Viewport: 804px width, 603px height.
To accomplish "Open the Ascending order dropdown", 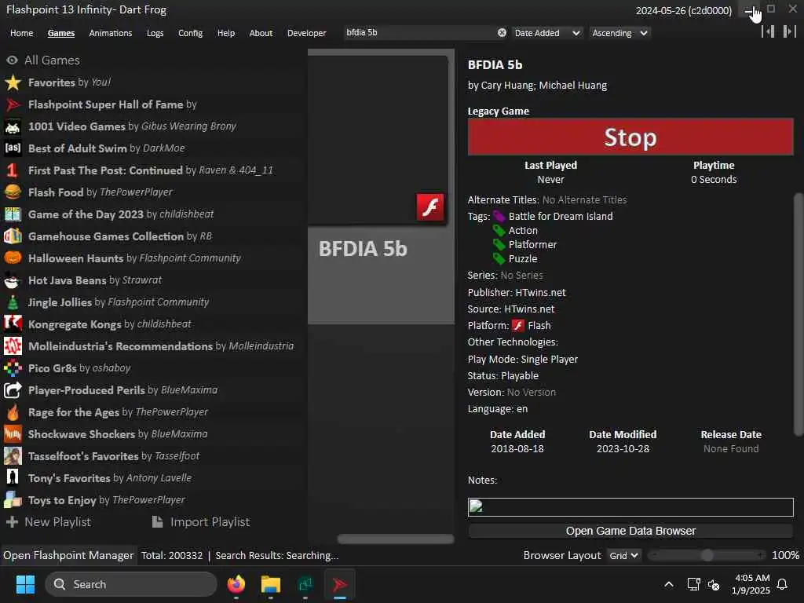I will (620, 33).
